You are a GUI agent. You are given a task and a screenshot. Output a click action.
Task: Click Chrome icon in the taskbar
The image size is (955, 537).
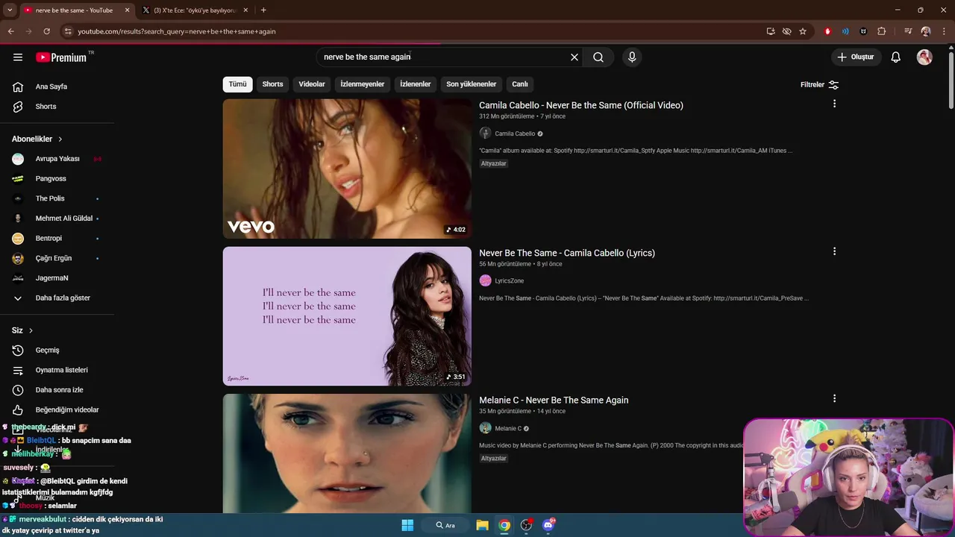pyautogui.click(x=504, y=525)
